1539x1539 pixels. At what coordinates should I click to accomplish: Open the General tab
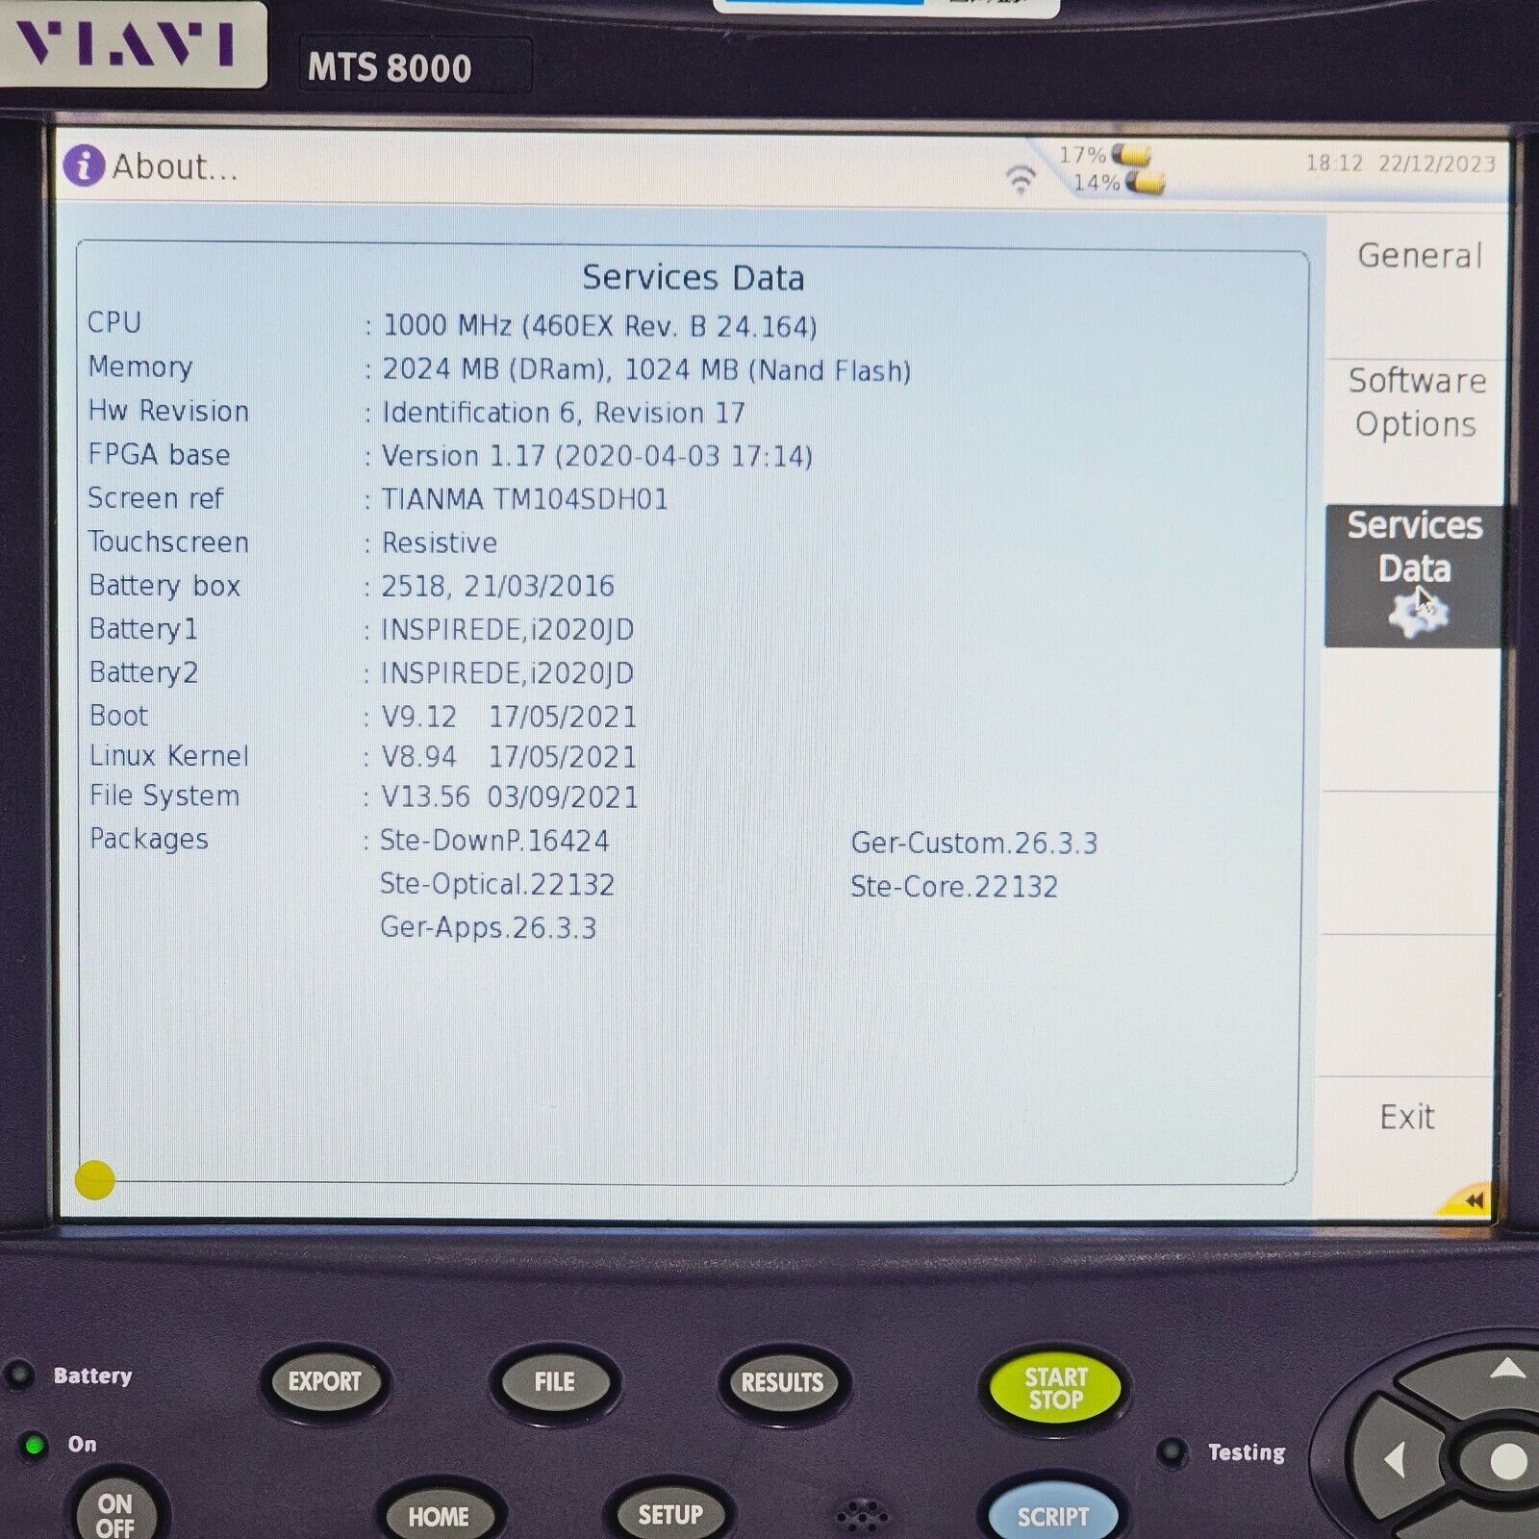(x=1419, y=256)
